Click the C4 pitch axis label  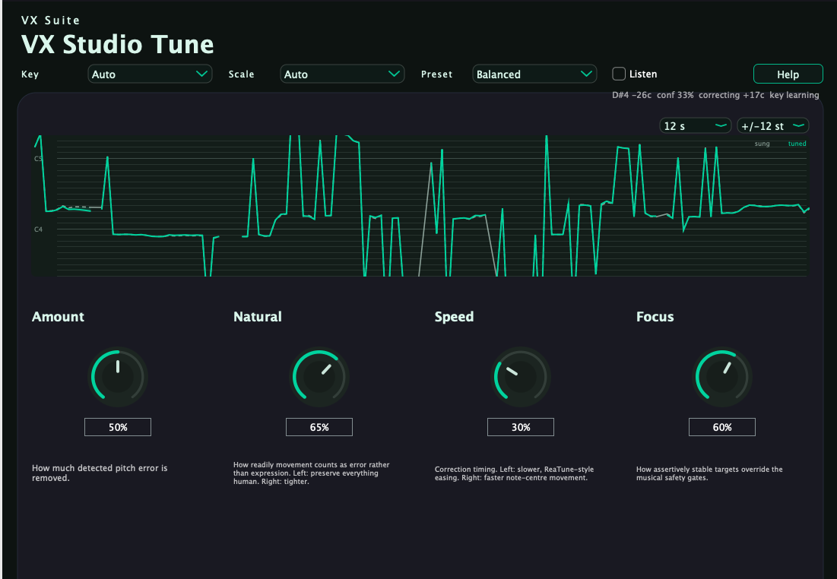(x=39, y=229)
